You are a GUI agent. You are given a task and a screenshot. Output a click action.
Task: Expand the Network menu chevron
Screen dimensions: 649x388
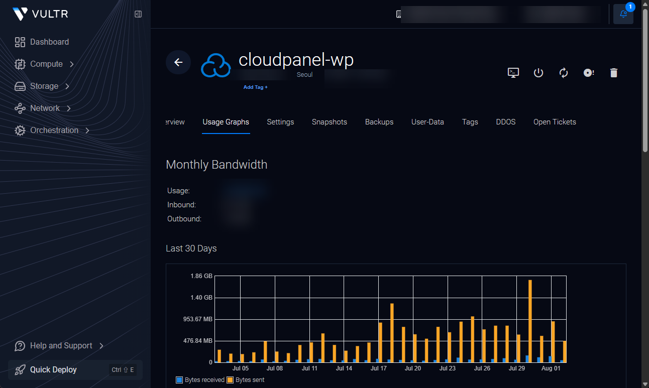pyautogui.click(x=69, y=108)
